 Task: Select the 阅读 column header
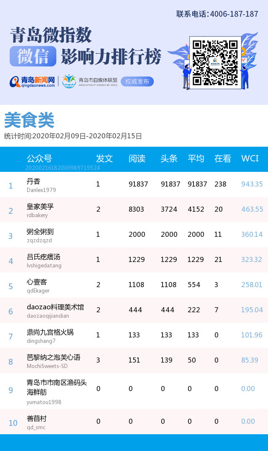tap(137, 158)
